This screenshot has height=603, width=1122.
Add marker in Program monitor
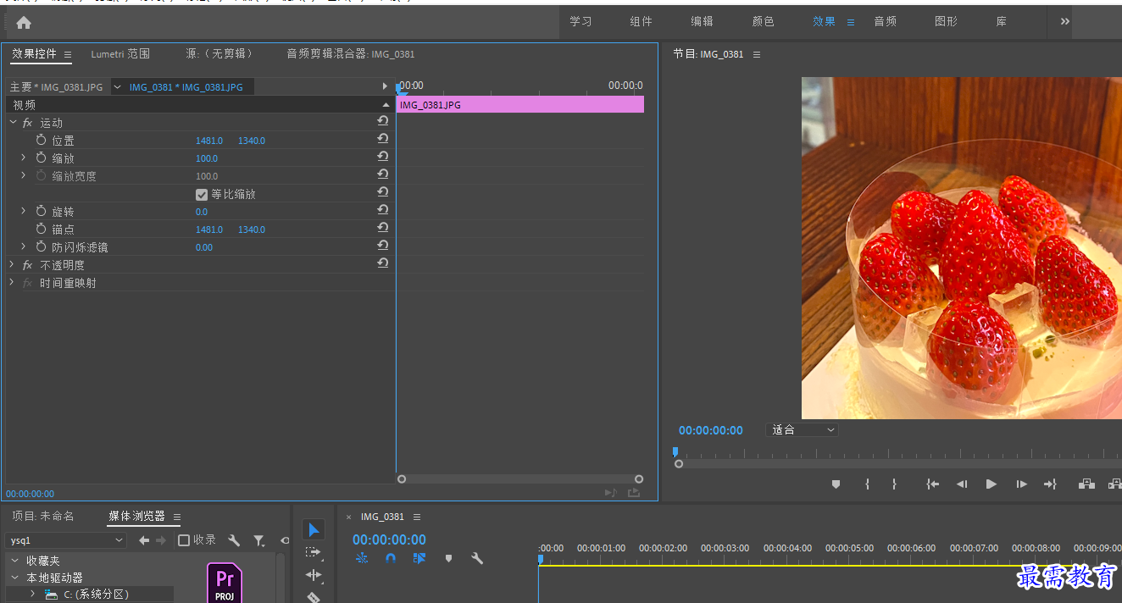click(836, 484)
